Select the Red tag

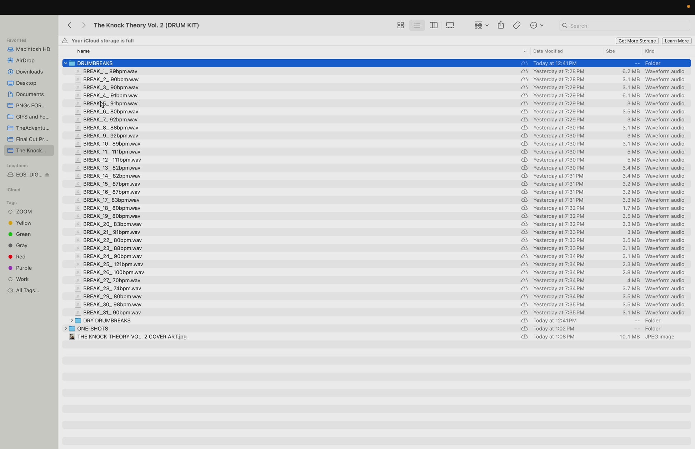20,257
